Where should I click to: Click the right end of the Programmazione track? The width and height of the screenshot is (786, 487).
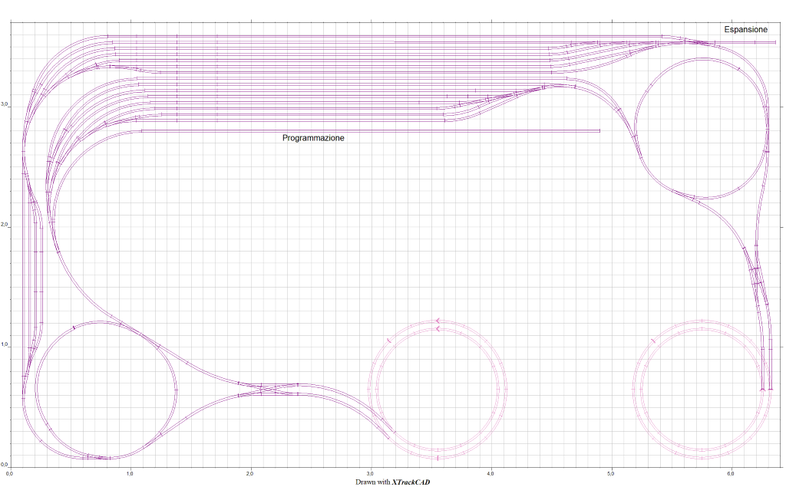point(599,131)
